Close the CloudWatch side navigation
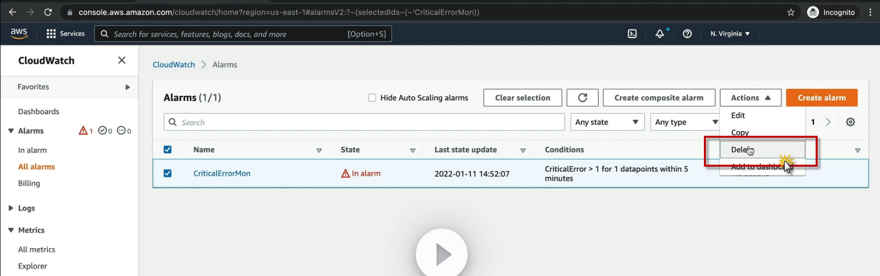The height and width of the screenshot is (276, 880). [122, 60]
